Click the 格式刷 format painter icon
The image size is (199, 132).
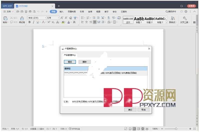pyautogui.click(x=22, y=18)
